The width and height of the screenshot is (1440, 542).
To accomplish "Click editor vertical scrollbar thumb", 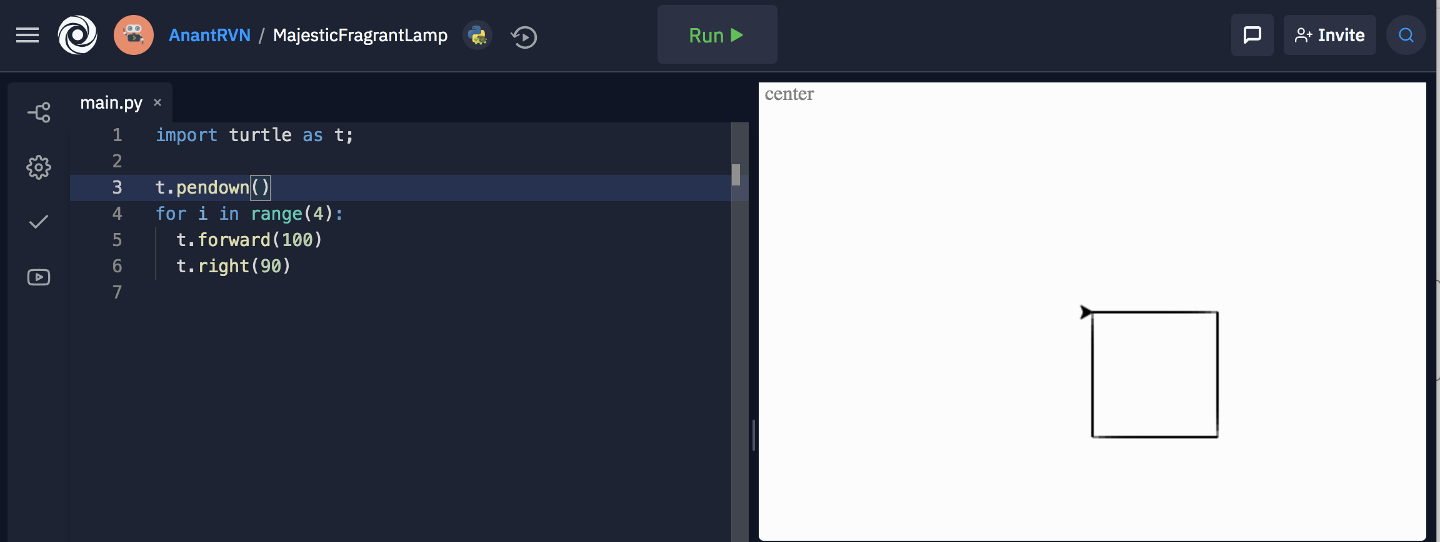I will (736, 175).
